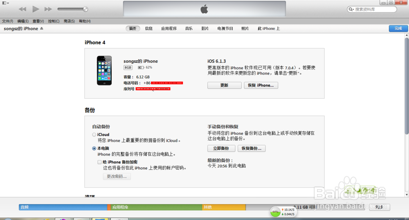
Task: Select the 摘要 tab
Action: point(133,29)
